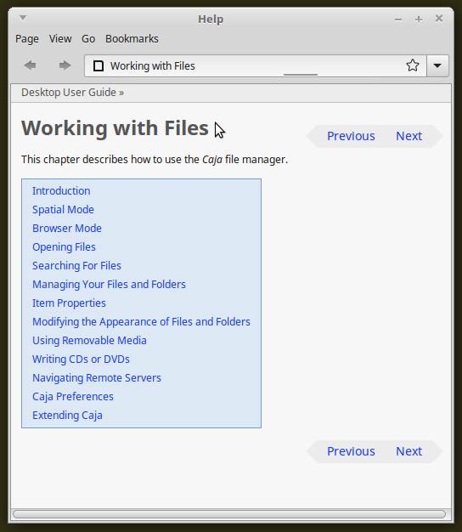The width and height of the screenshot is (462, 532).
Task: Go to Desktop User Guide breadcrumb
Action: (69, 93)
